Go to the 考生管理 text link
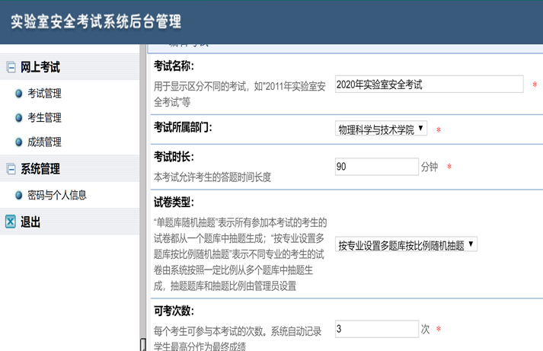 44,118
